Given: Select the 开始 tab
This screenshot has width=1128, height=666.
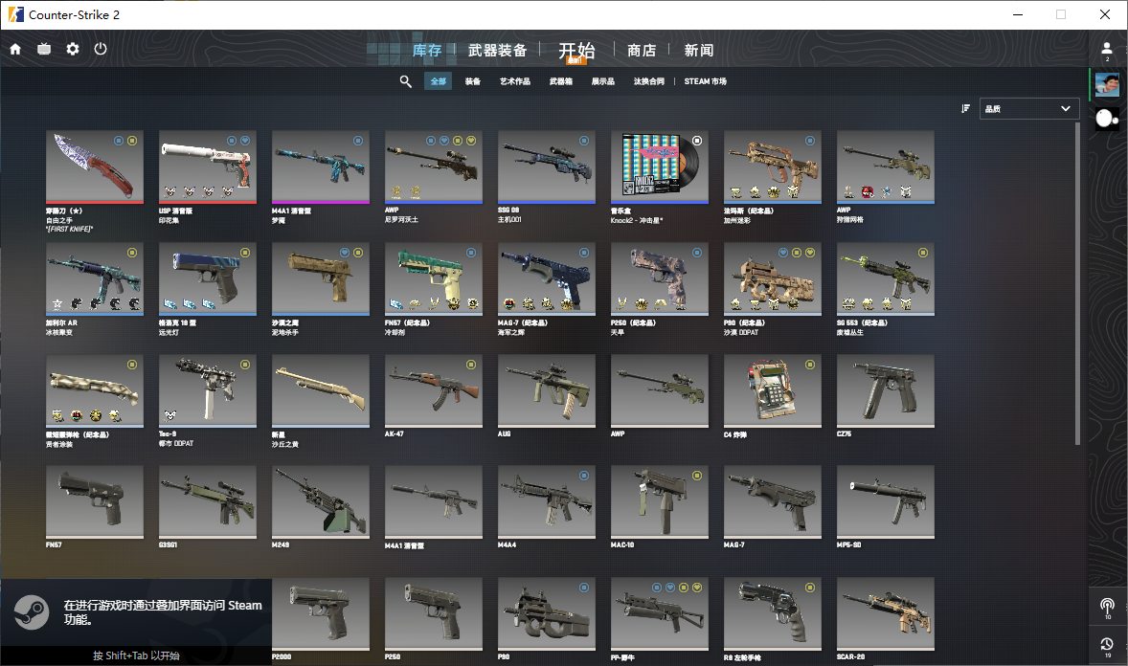Looking at the screenshot, I should click(577, 51).
